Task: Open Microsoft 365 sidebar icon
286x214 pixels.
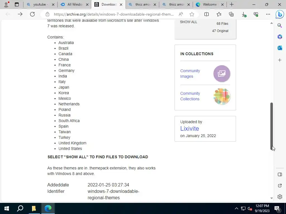Action: 280,37
